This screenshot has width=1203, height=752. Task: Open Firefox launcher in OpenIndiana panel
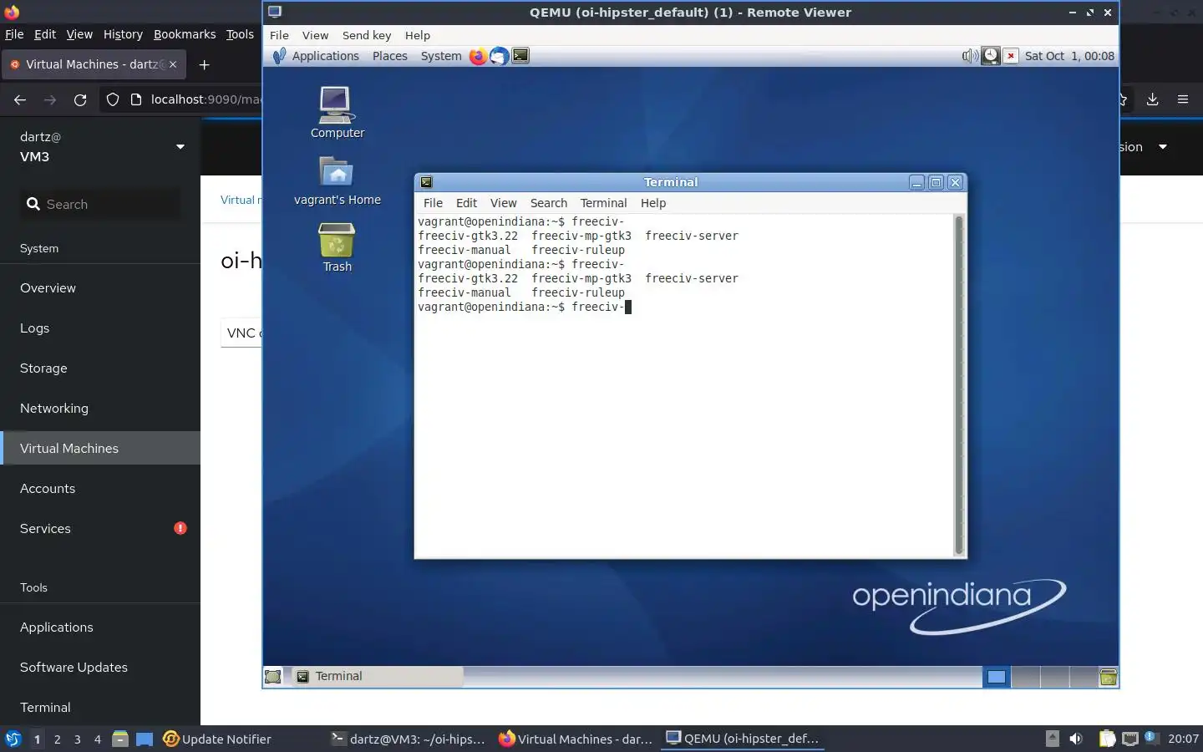(478, 56)
